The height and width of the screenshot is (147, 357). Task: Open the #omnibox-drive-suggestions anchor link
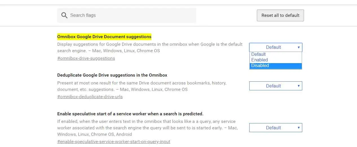pos(86,58)
